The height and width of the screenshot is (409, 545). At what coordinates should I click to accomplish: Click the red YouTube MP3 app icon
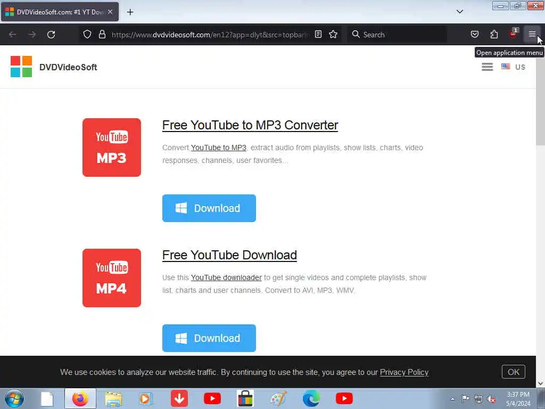[x=112, y=148]
